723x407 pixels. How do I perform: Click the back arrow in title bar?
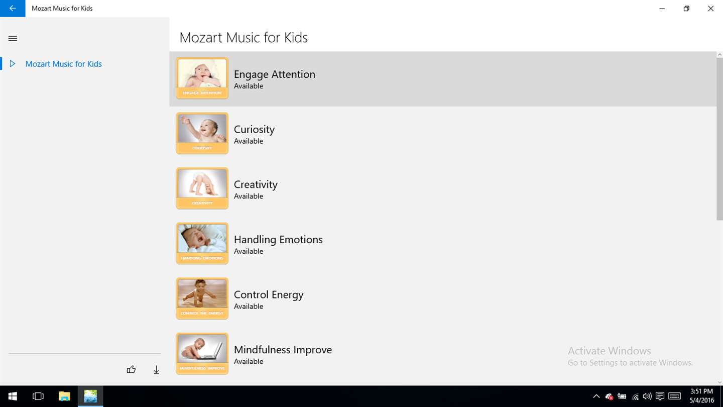[x=13, y=9]
